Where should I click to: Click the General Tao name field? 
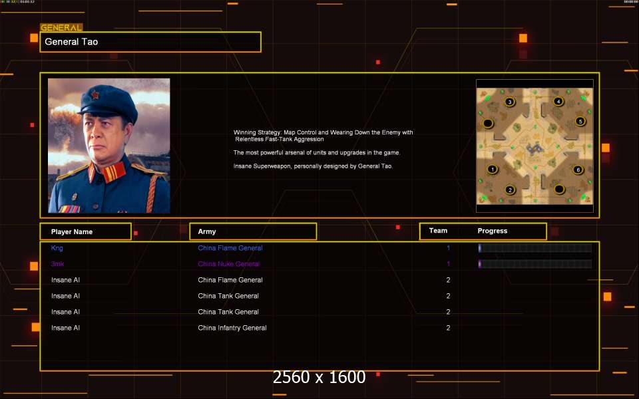150,42
